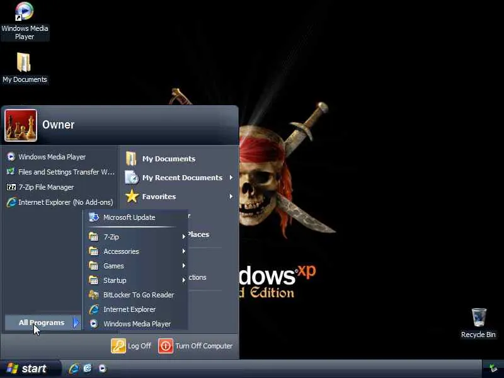Click pinned Windows Media Player icon
504x378 pixels.
point(11,156)
